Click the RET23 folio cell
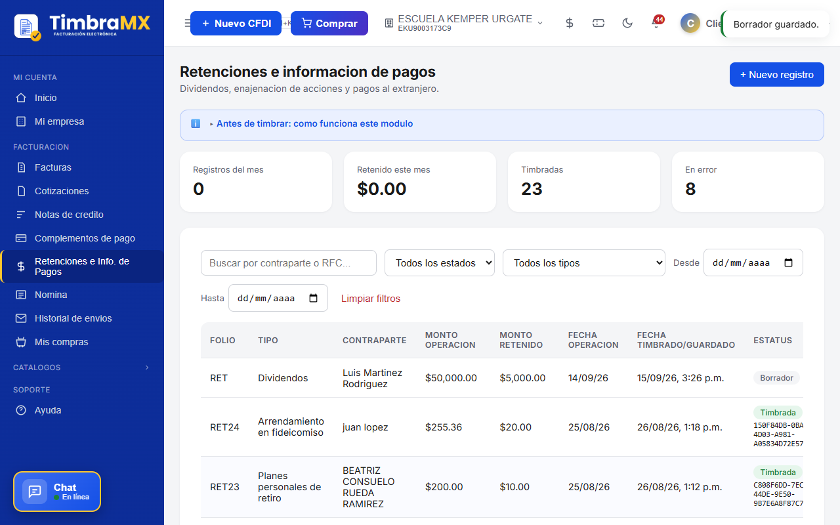 coord(224,487)
